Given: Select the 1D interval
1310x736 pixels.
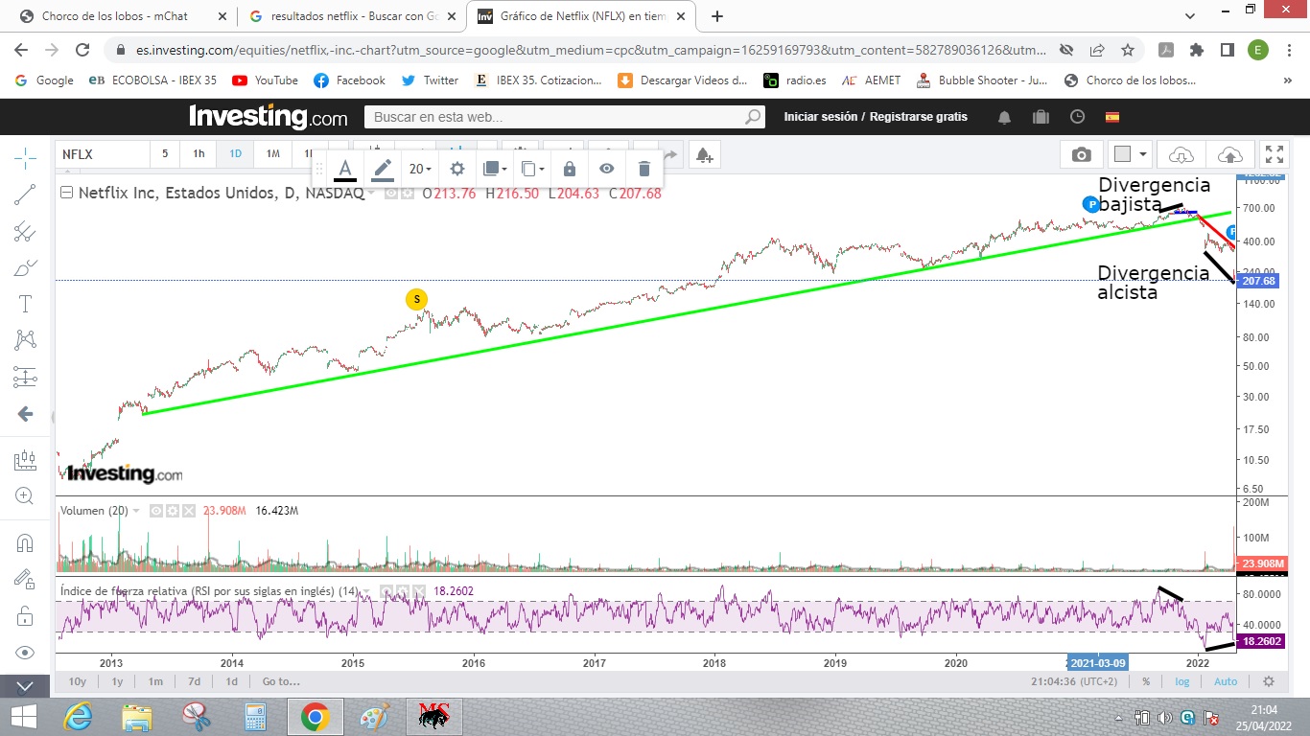Looking at the screenshot, I should 235,154.
